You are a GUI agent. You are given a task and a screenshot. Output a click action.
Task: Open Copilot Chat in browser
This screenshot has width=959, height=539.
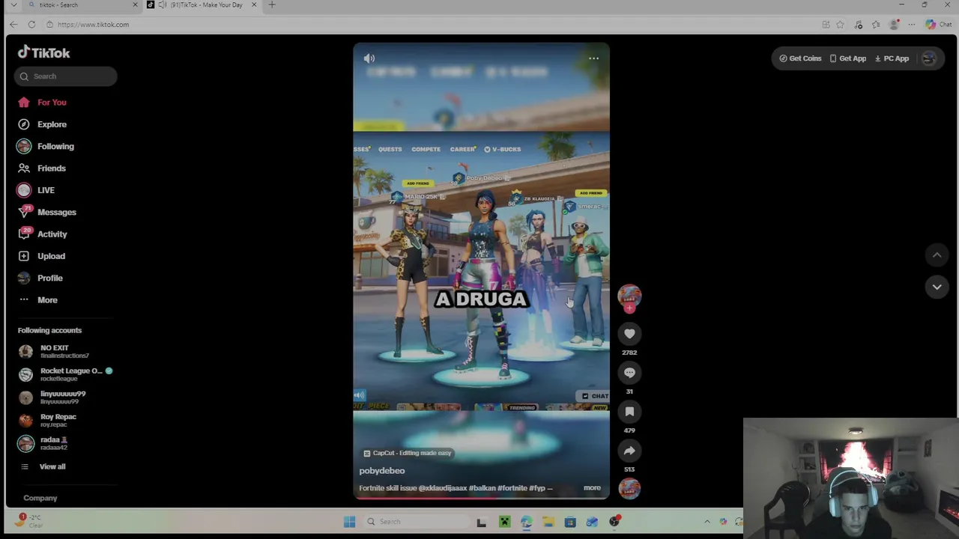[939, 25]
